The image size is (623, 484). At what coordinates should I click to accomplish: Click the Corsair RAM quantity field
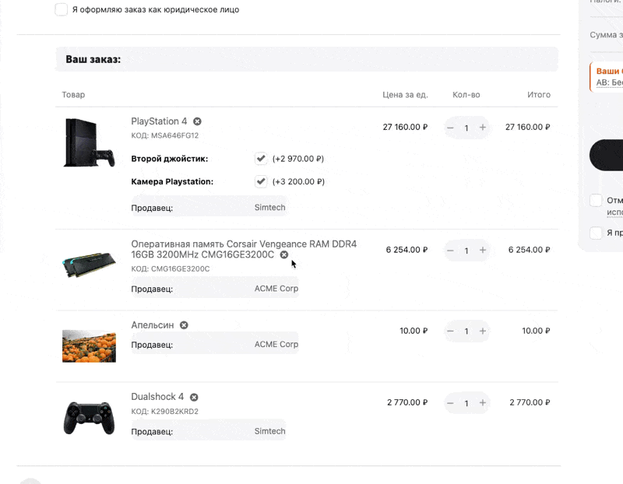pyautogui.click(x=466, y=251)
